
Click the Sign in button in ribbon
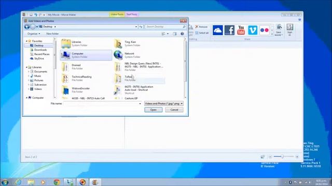(289, 30)
